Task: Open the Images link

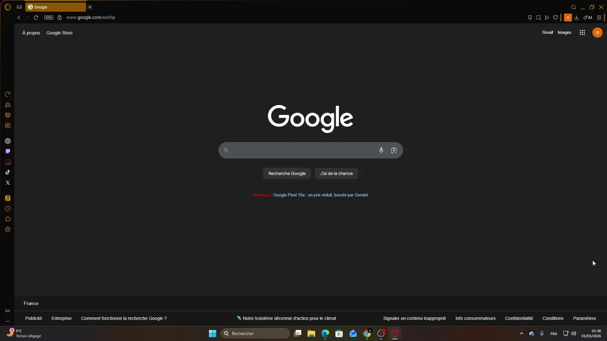Action: click(564, 33)
